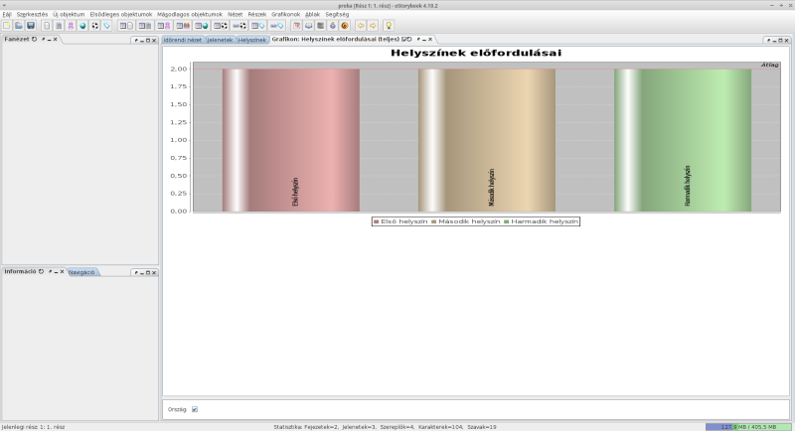Open the memoria flask icon
The image size is (795, 431).
(x=333, y=25)
